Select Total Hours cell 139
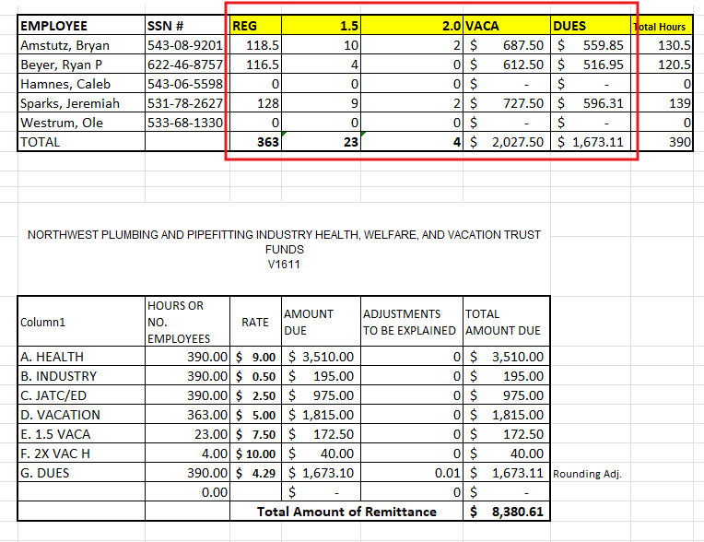This screenshot has width=704, height=542. (662, 103)
